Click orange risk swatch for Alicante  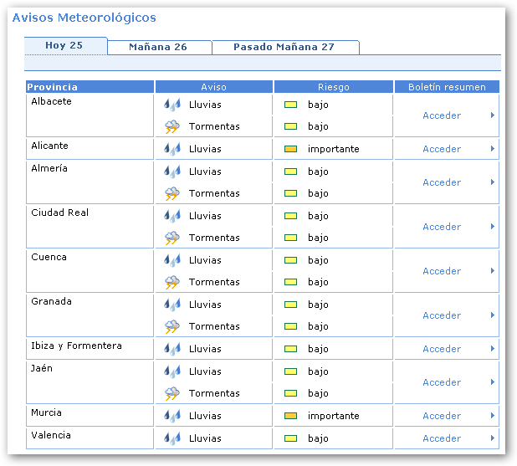coord(291,150)
